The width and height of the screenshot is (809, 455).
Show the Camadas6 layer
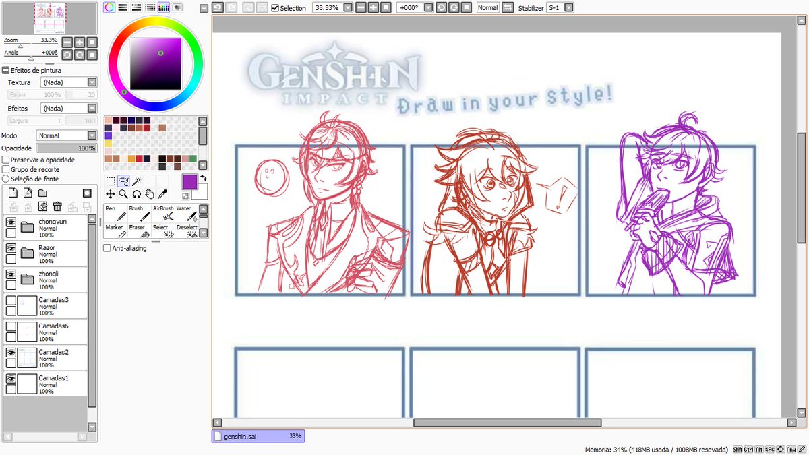click(x=11, y=327)
